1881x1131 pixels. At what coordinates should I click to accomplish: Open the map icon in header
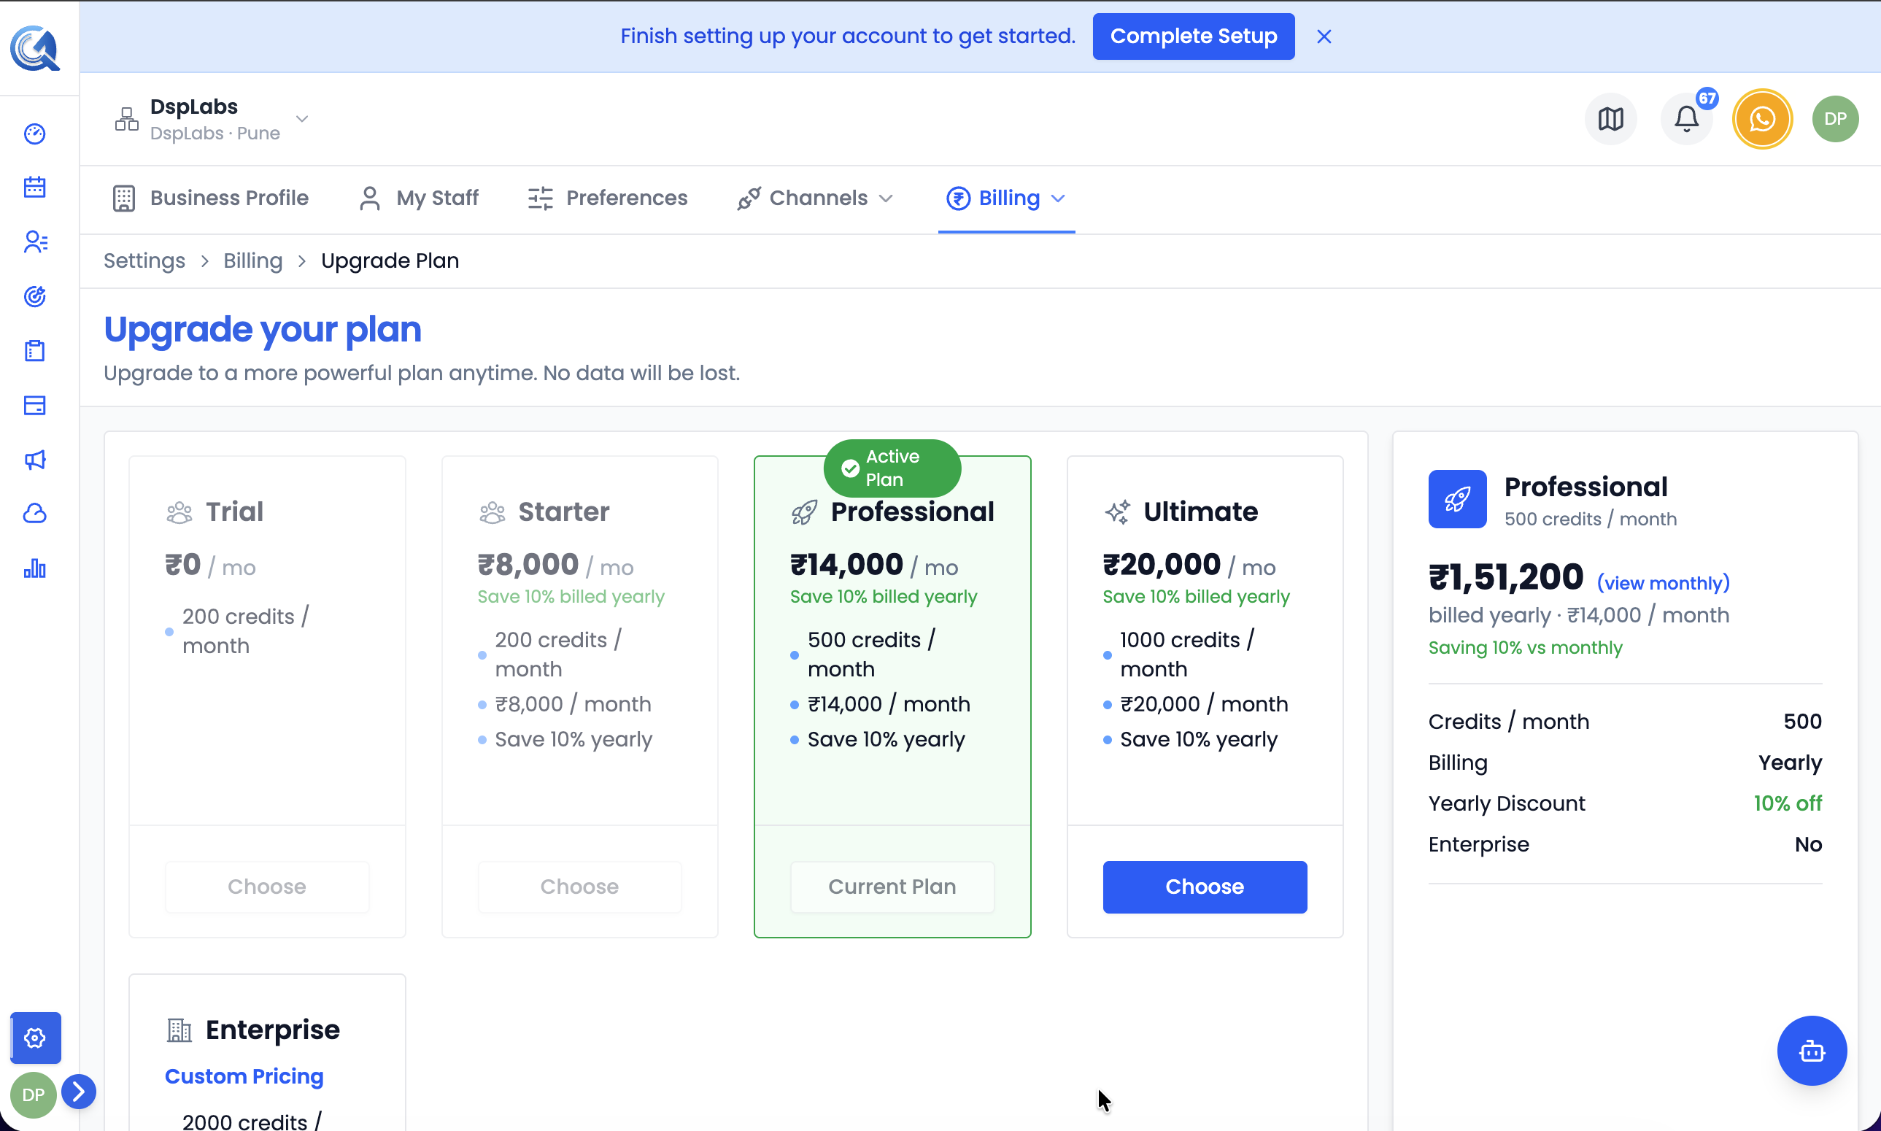point(1610,119)
